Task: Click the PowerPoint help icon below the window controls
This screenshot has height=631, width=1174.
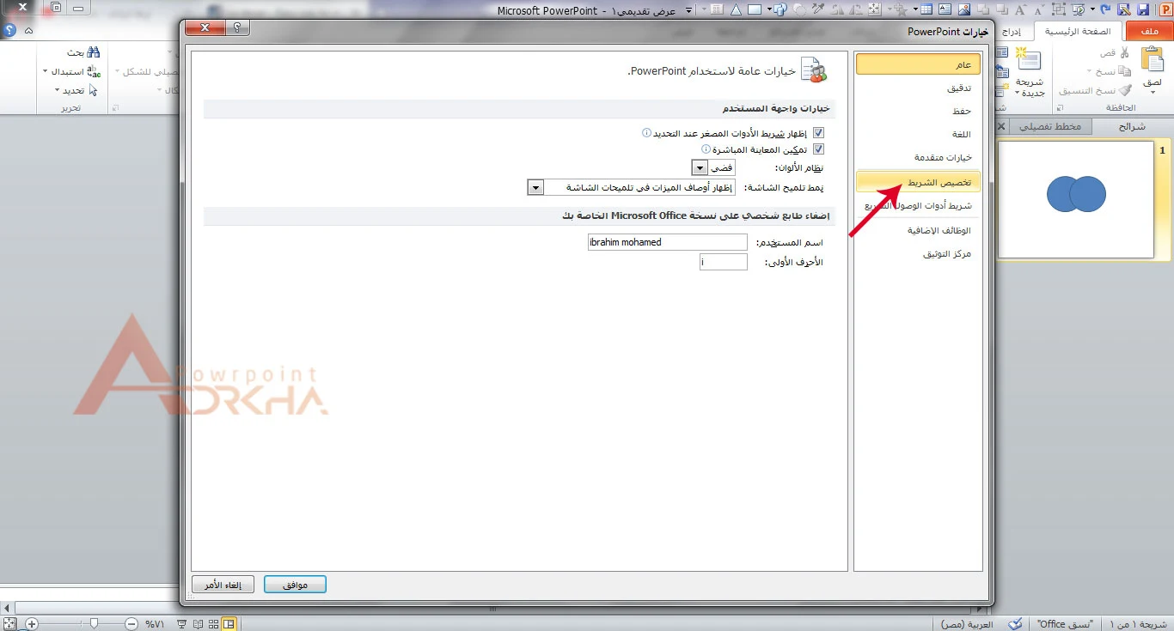Action: [x=10, y=29]
